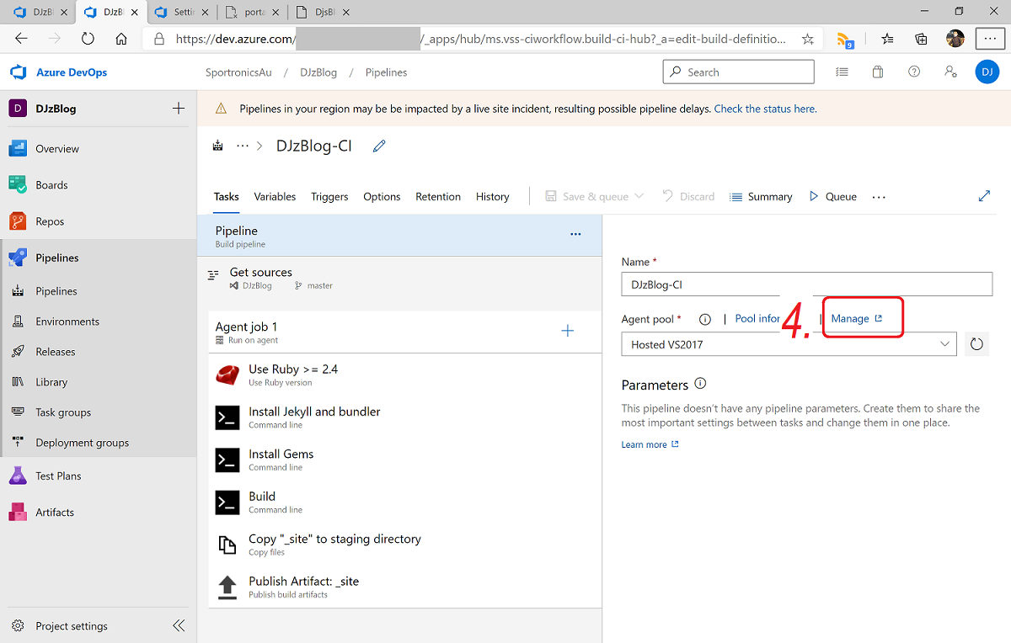
Task: Click the plus icon next to DJzBlog
Action: point(179,109)
